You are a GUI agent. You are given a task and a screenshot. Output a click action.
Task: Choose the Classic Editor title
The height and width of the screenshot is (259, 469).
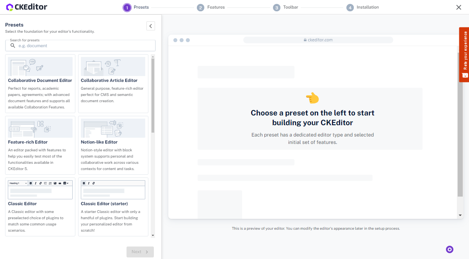(22, 204)
